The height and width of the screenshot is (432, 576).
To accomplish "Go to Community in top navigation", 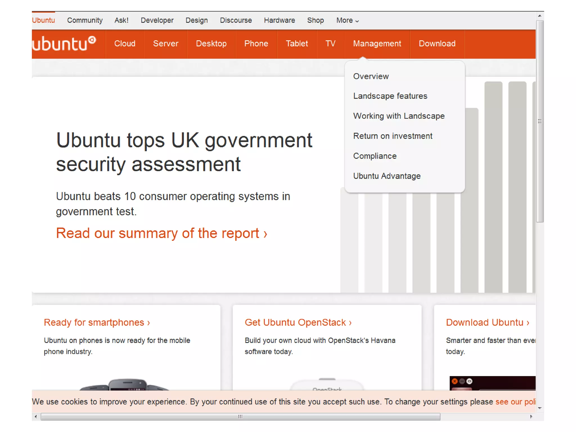I will (85, 21).
